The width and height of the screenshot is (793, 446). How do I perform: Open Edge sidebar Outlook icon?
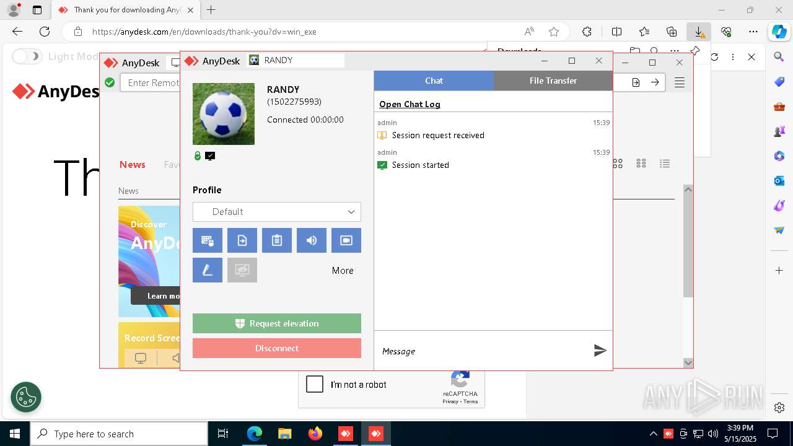(x=779, y=181)
